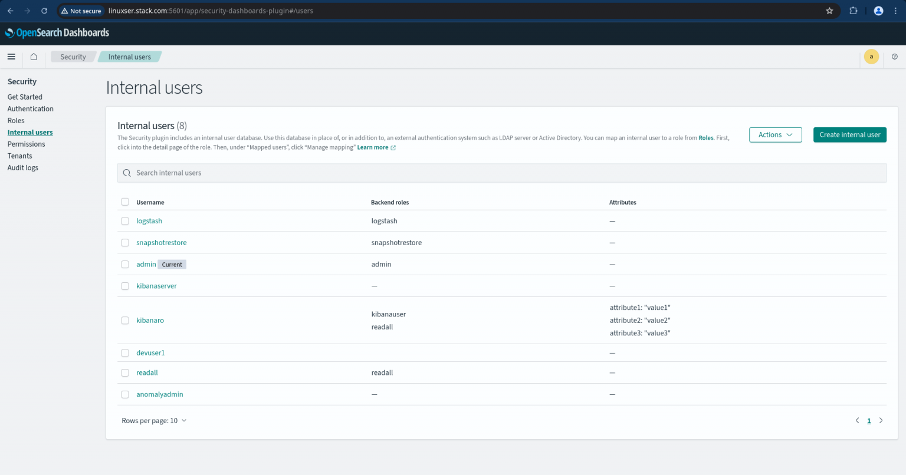Open the Rows per page dropdown
The height and width of the screenshot is (475, 906).
tap(154, 420)
